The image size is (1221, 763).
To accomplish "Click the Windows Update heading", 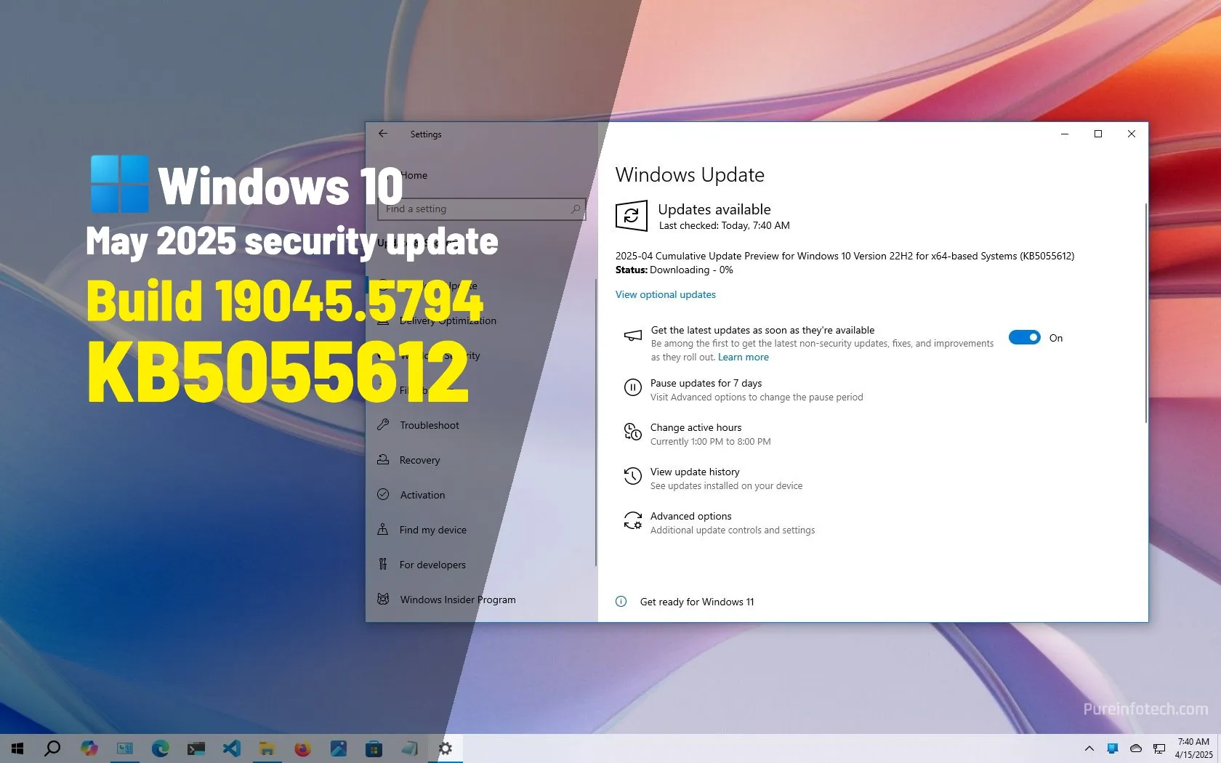I will (x=690, y=174).
